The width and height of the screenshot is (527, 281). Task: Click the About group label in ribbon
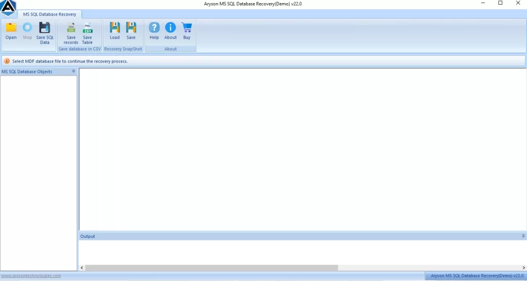click(x=170, y=49)
